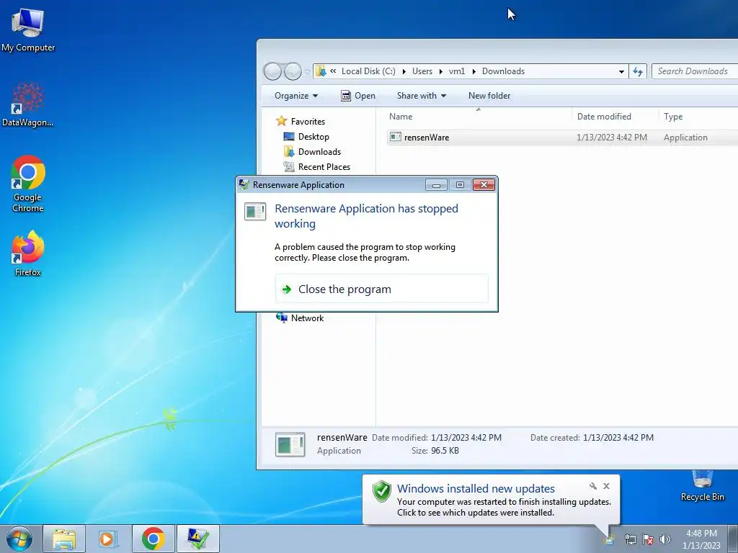Expand the Local Disk (C:) breadcrumb arrow
The image size is (738, 553).
(x=404, y=71)
